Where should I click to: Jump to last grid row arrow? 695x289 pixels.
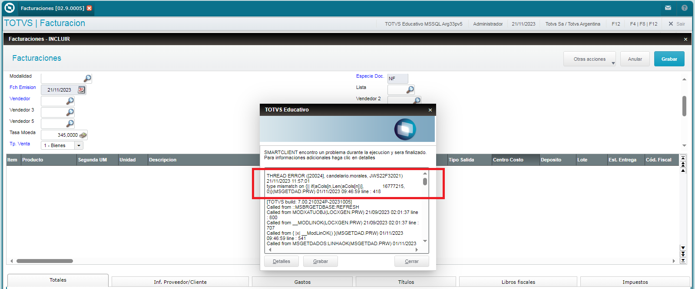point(683,260)
